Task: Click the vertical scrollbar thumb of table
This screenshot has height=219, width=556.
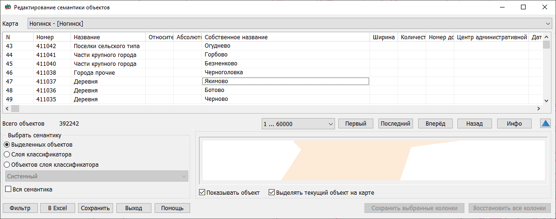Action: tap(547, 44)
